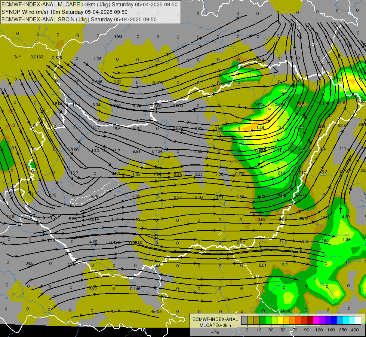Pick the magenta legend swatch
This screenshot has height=337, width=366.
(x=316, y=320)
